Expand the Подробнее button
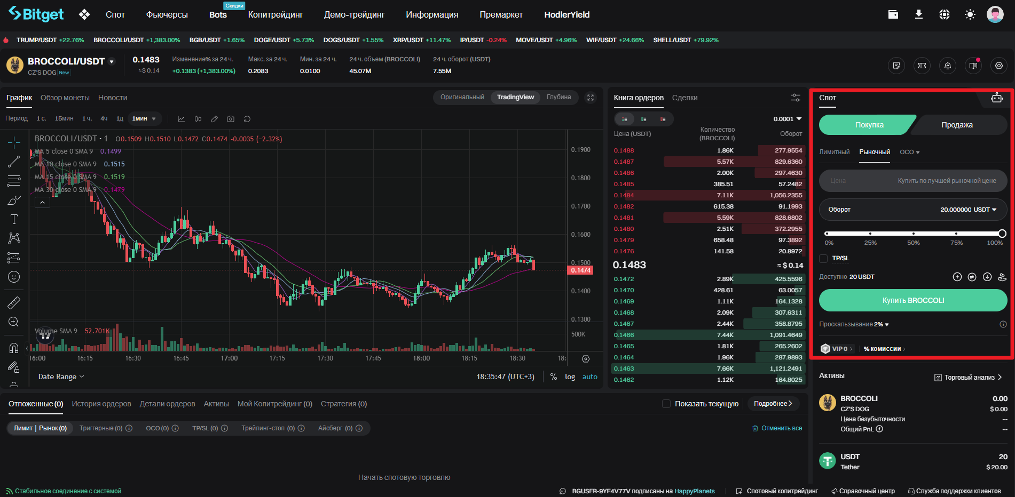1015x497 pixels. click(773, 404)
